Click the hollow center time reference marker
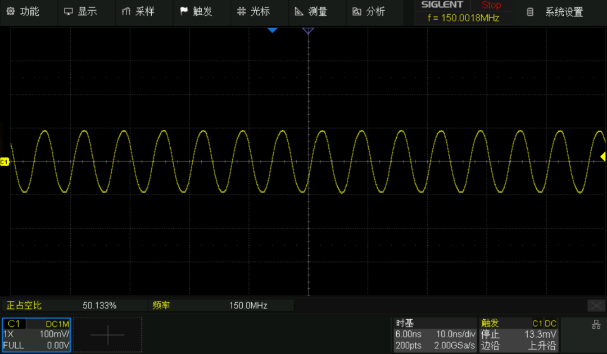607x354 pixels. tap(308, 30)
